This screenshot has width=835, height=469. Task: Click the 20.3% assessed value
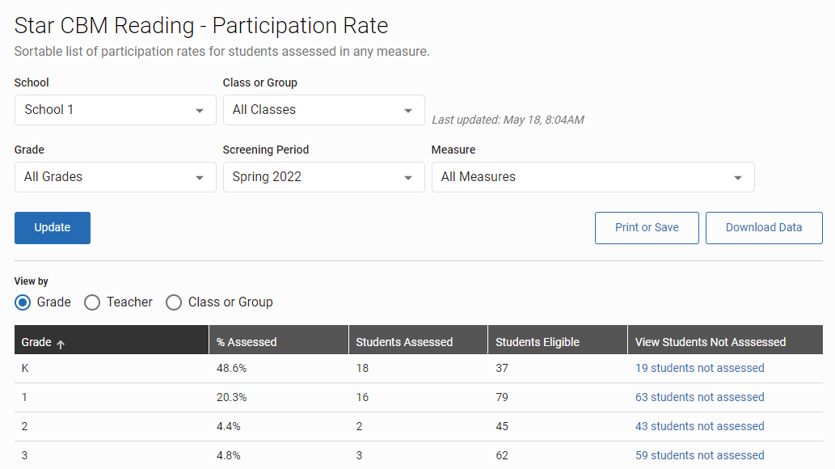click(x=232, y=398)
